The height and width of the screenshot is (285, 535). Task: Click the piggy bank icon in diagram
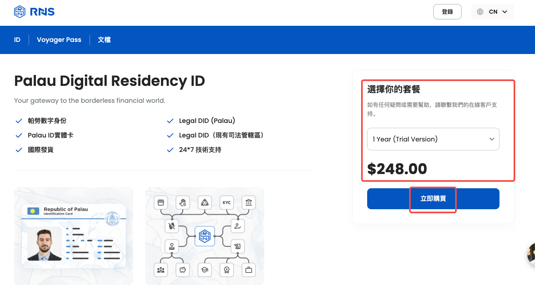(x=183, y=270)
